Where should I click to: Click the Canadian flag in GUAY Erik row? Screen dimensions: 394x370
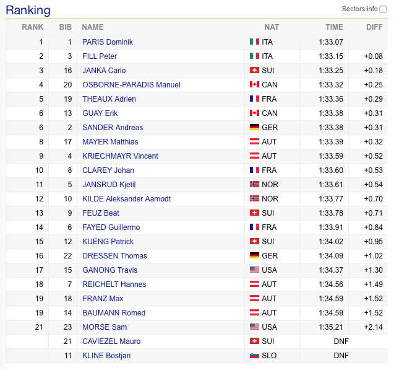[254, 113]
